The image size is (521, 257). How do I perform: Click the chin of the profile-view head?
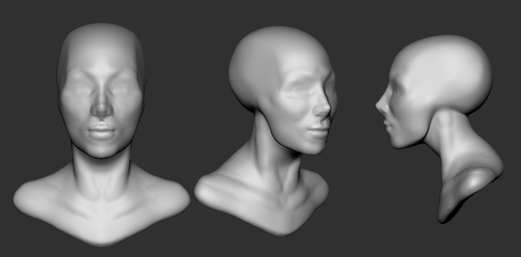(397, 143)
